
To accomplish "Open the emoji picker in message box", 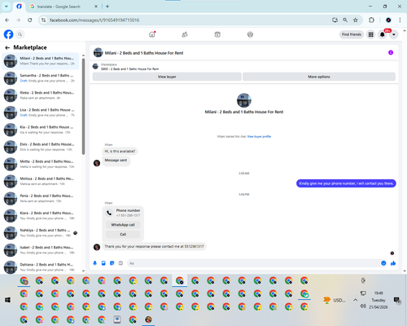I will (383, 263).
